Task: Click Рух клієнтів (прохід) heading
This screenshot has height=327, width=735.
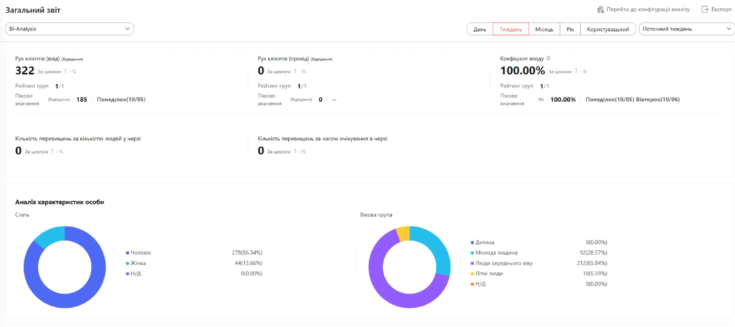Action: (283, 59)
